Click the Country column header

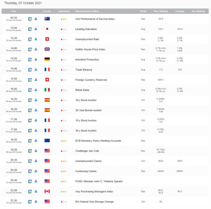[47, 11]
